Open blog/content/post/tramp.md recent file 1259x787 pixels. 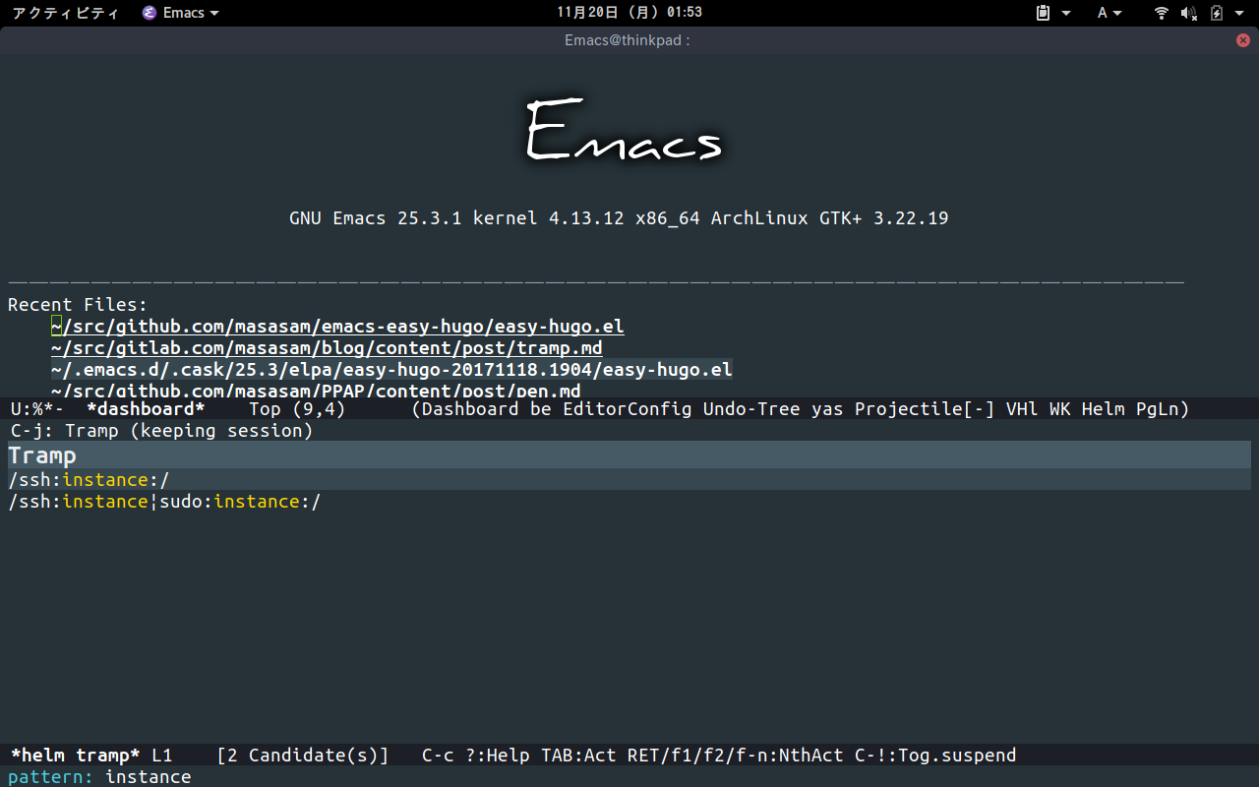click(x=327, y=348)
